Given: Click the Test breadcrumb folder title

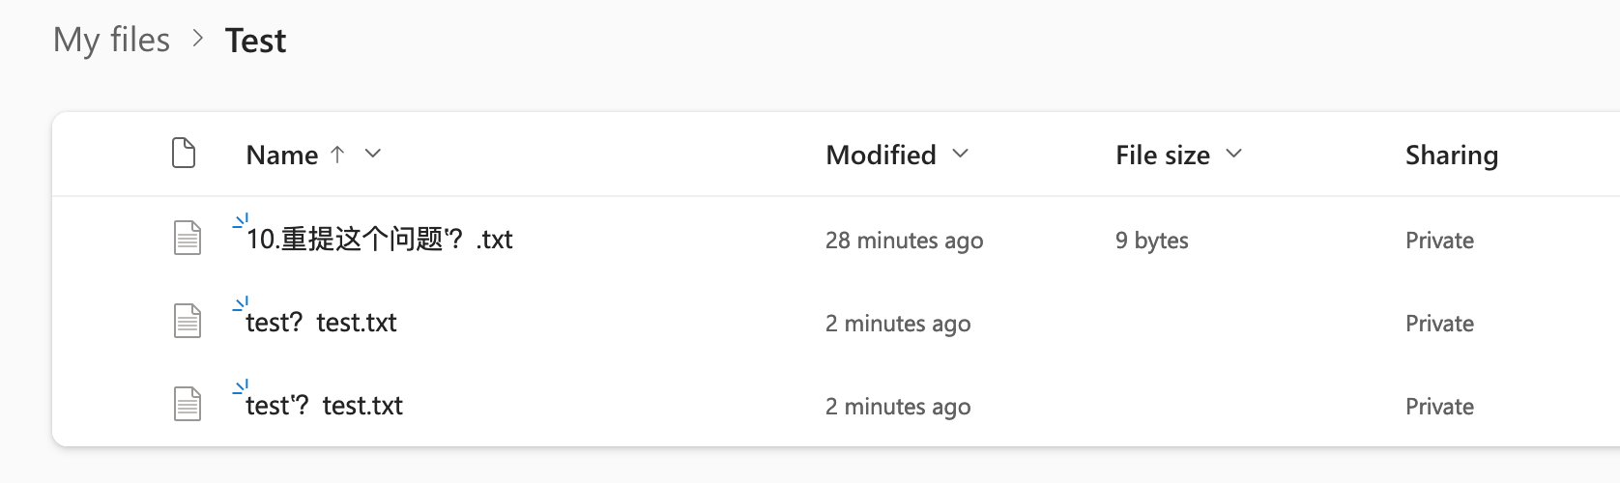Looking at the screenshot, I should 255,41.
